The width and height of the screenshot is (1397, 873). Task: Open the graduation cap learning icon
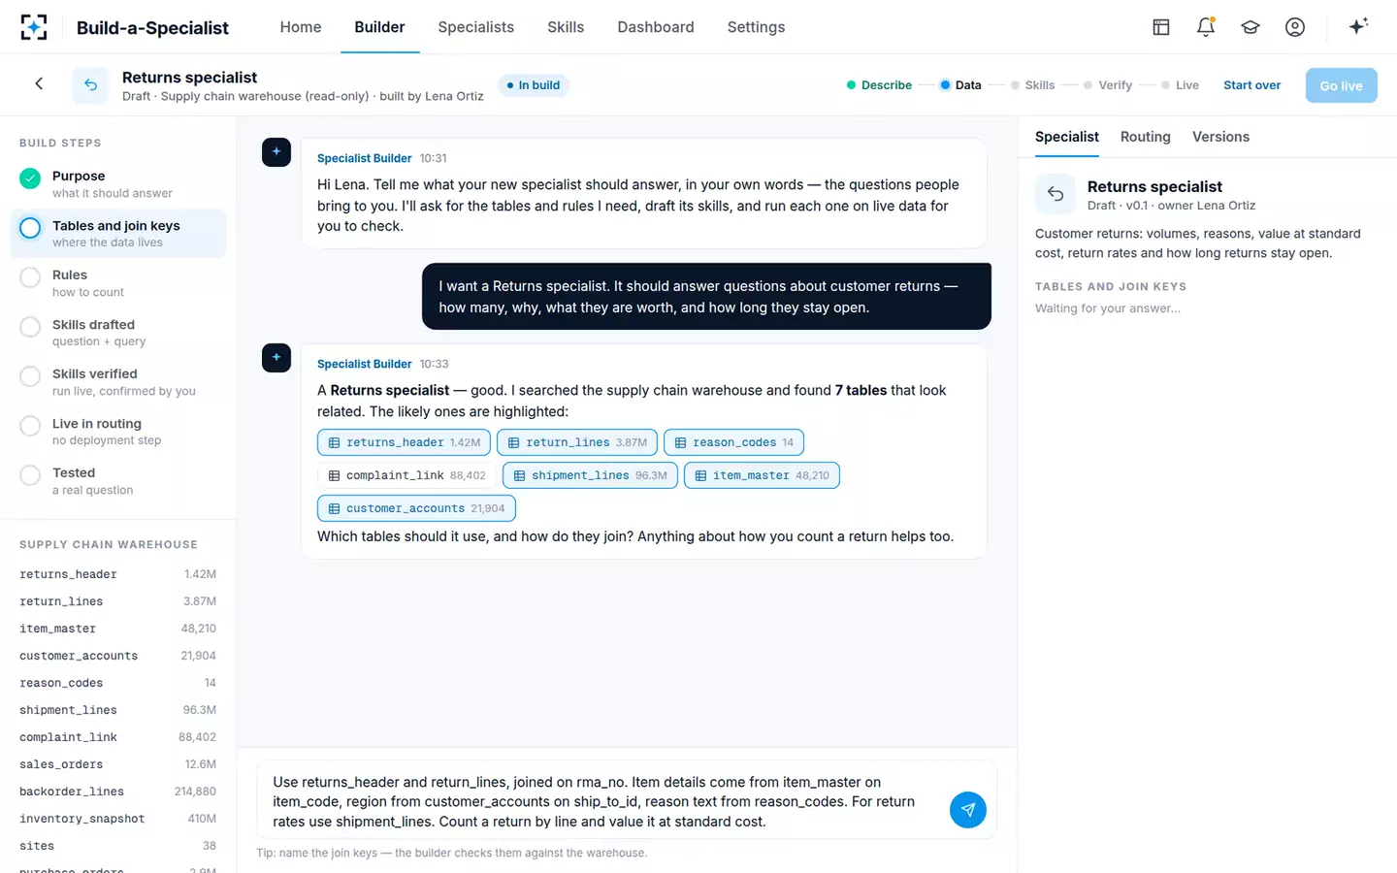(1251, 27)
